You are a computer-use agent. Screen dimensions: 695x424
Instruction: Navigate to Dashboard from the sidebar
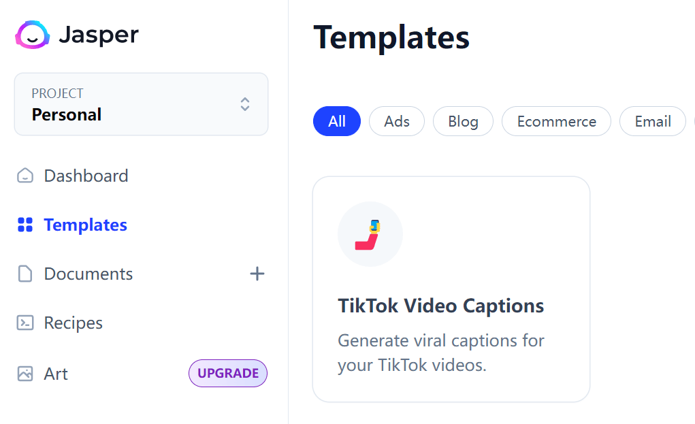[85, 176]
